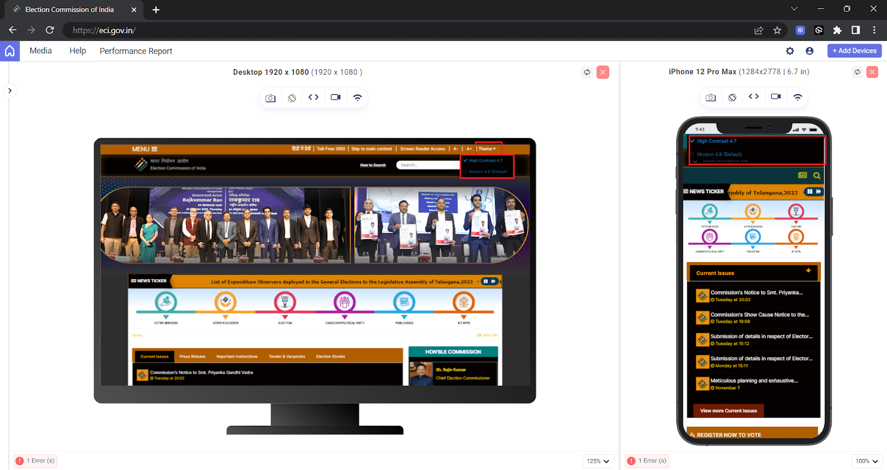Click the Voter Education icon in desktop preview
The width and height of the screenshot is (887, 470).
(225, 303)
